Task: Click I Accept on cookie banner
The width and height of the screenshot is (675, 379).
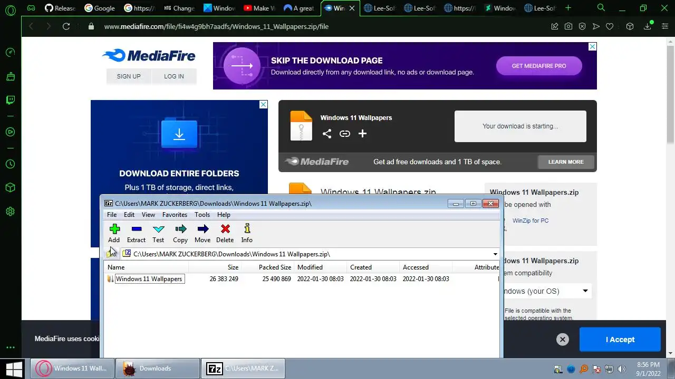Action: click(x=620, y=340)
